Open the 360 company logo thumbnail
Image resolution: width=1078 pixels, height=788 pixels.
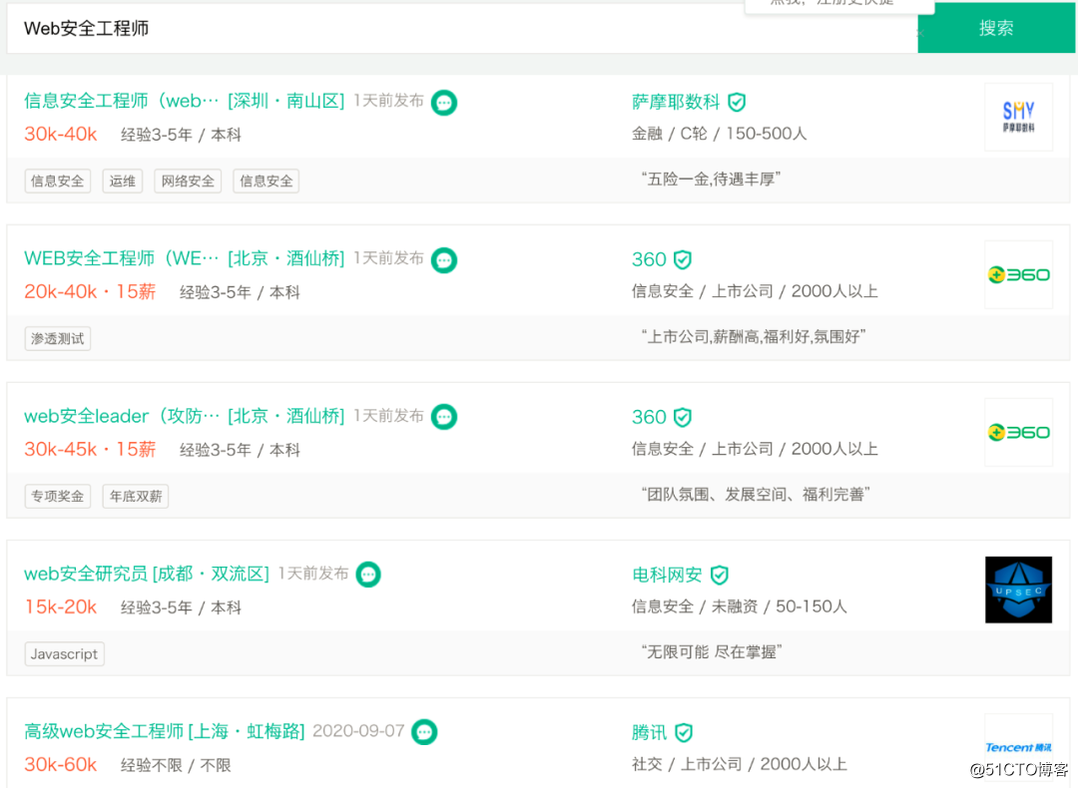click(x=1018, y=274)
